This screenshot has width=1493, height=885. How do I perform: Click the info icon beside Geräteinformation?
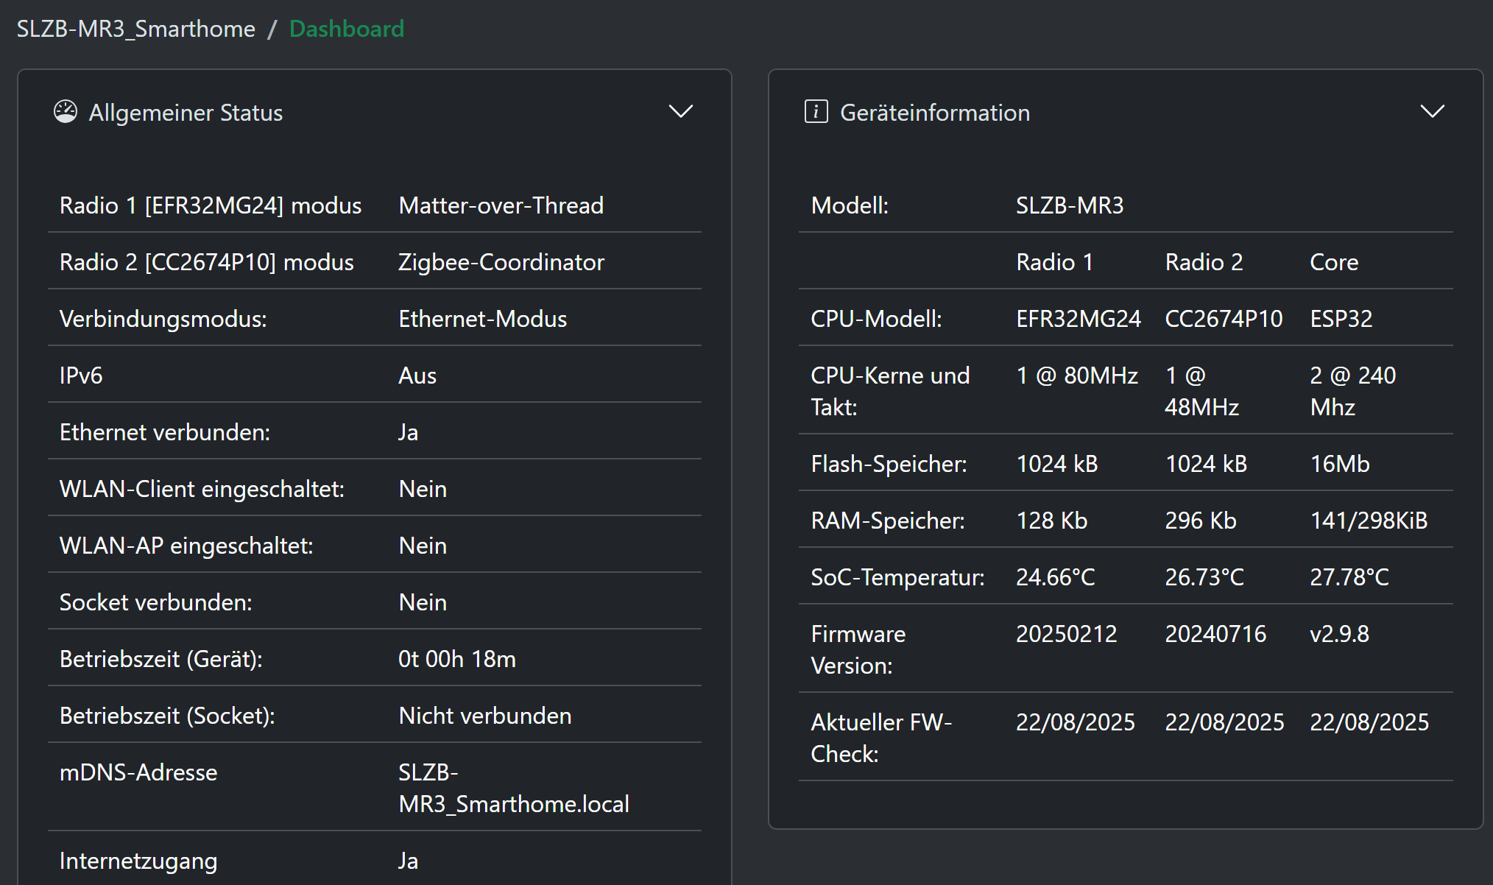[816, 112]
